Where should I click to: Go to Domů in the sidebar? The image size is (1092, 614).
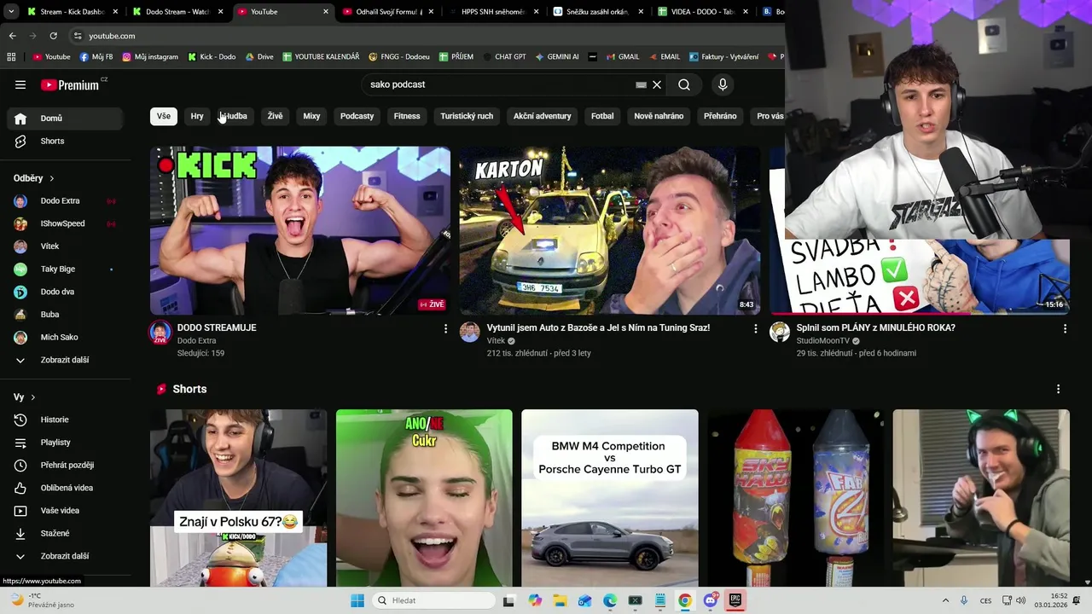tap(65, 119)
